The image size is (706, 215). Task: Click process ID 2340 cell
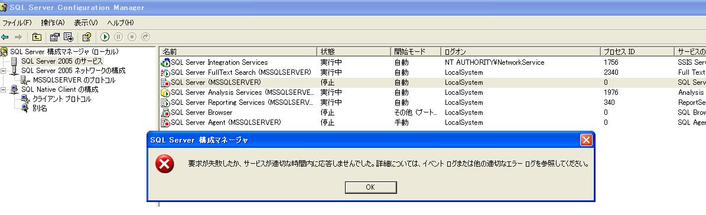[611, 72]
